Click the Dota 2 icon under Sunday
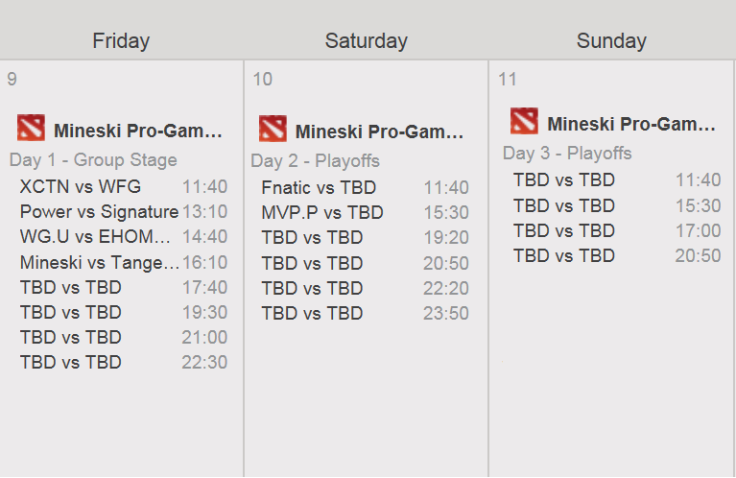 pyautogui.click(x=524, y=121)
